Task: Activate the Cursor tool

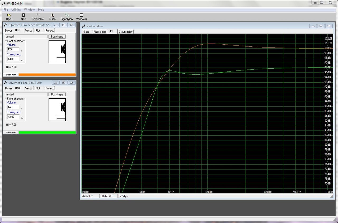Action: point(53,17)
